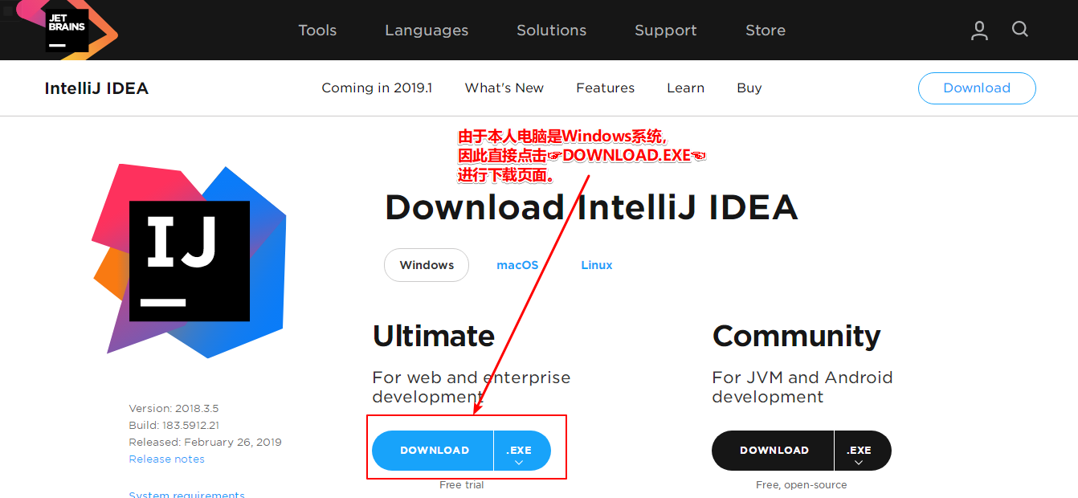Screen dimensions: 1078x498
Task: Select the Community DOWNLOAD button
Action: coord(772,451)
